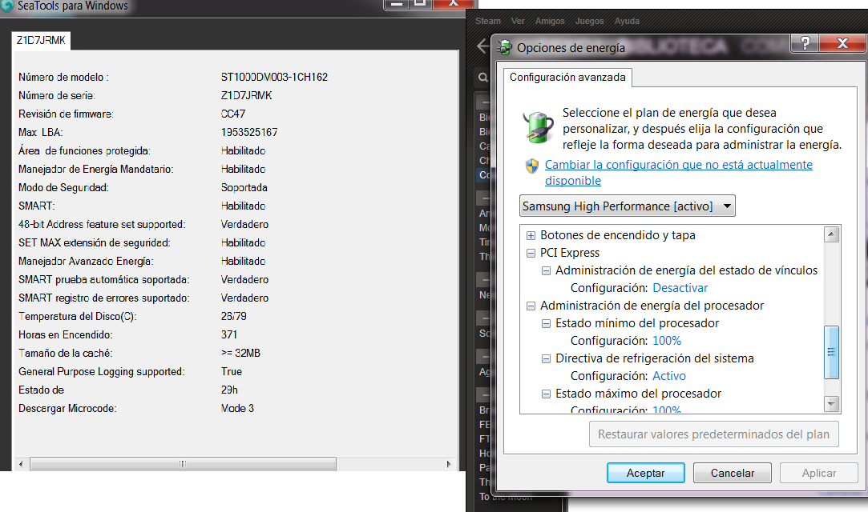Click the disk temperature value 26/79
This screenshot has width=868, height=512.
coord(233,317)
